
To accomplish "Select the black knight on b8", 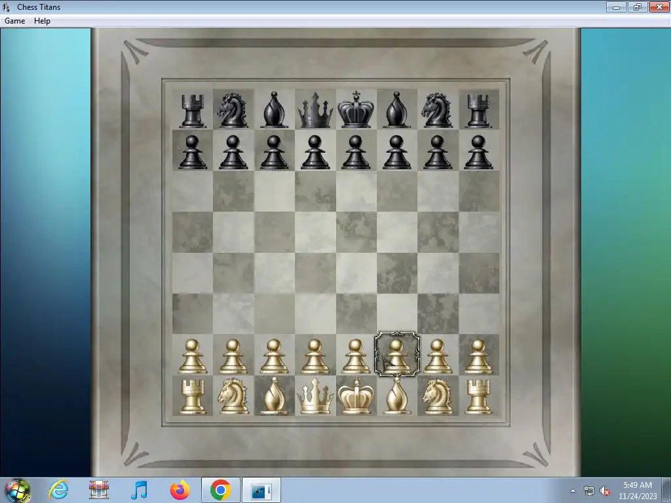I will tap(233, 110).
